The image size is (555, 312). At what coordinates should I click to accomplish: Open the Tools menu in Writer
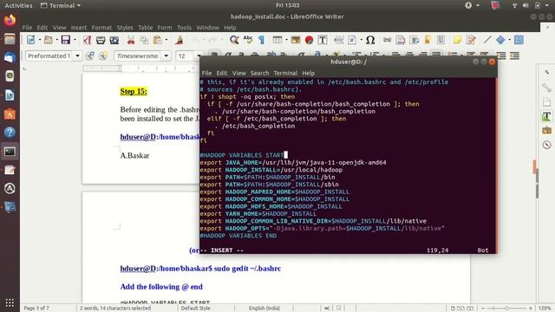[x=184, y=28]
